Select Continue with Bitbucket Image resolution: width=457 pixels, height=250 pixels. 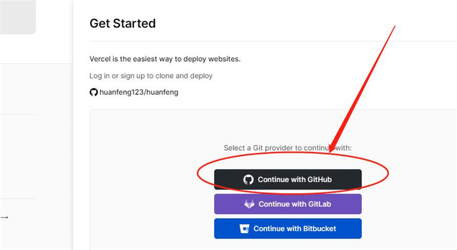288,229
